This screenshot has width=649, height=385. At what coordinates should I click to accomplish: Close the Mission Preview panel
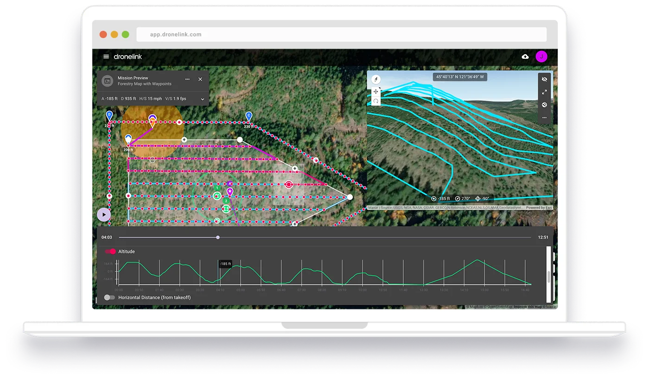200,79
